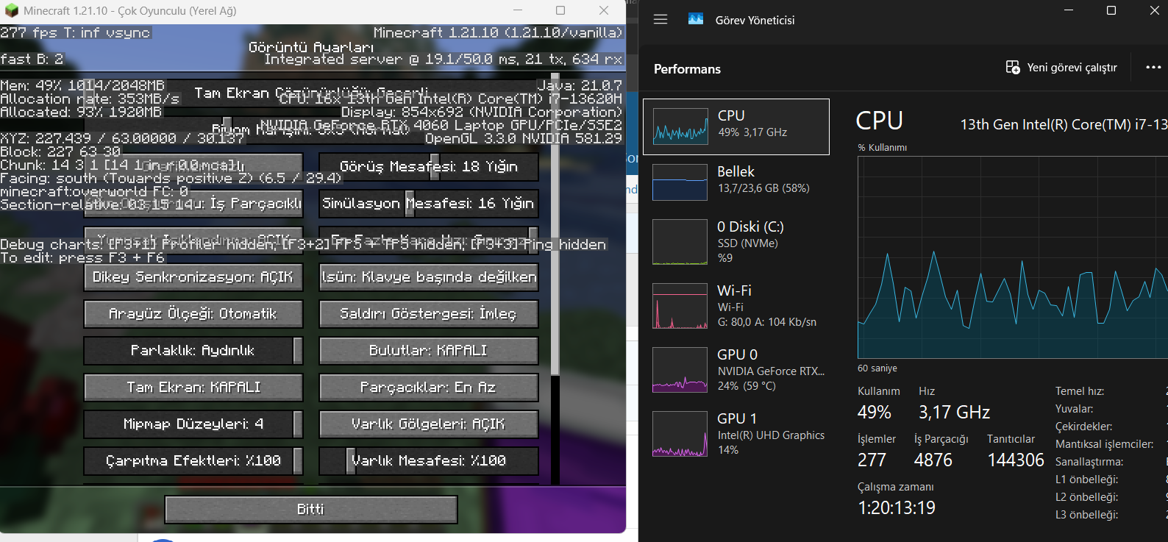Click the Temel hız label

(x=1080, y=391)
